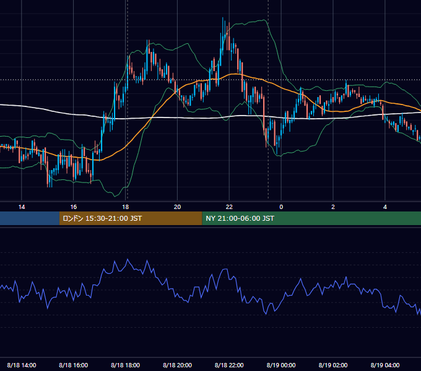Screen dimensions: 421x371
Task: Click the 8/18 14:00 label on oscillator axis
Action: click(22, 365)
